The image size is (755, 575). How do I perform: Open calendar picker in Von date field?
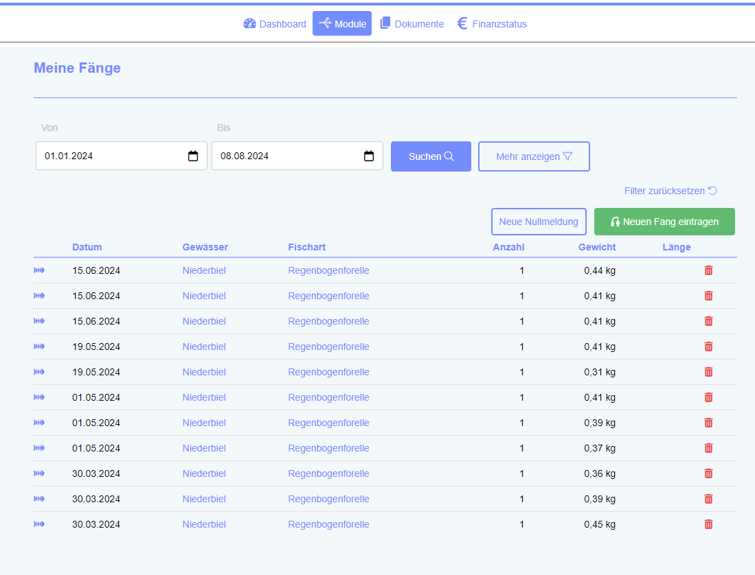click(x=193, y=156)
